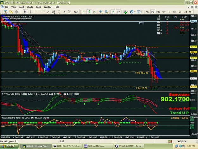Switch chart to MN timeframe
This screenshot has height=149, width=198.
(x=190, y=12)
